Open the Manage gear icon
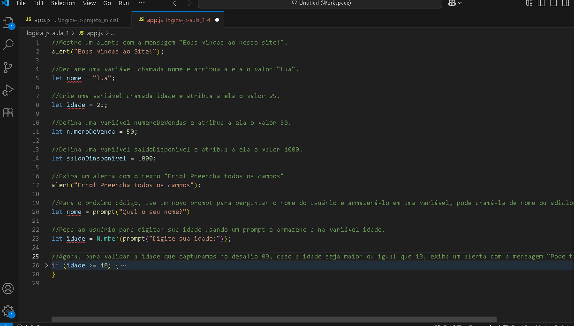Viewport: 574px width, 326px height. (x=8, y=311)
